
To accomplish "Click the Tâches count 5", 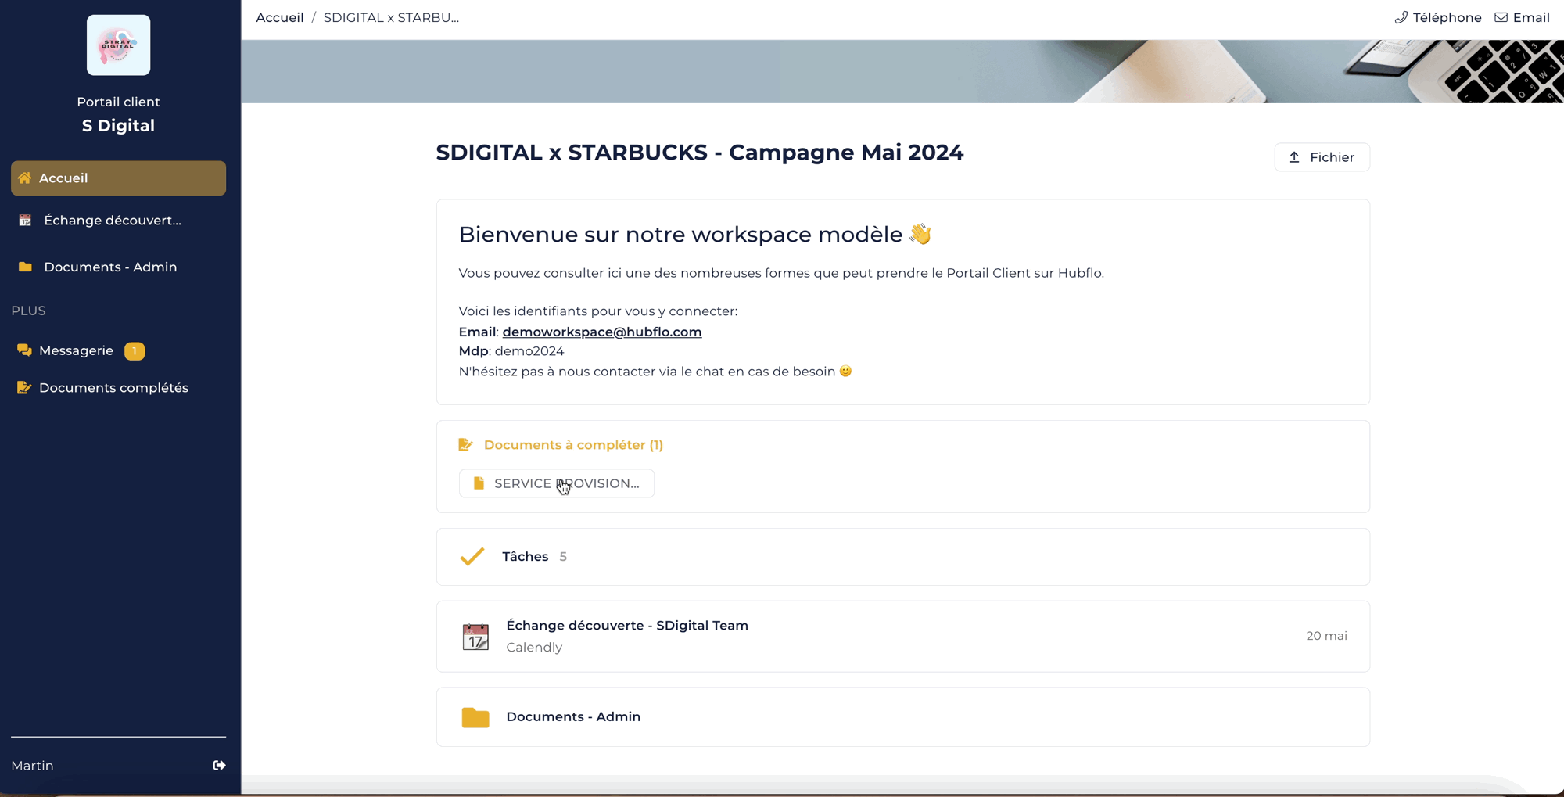I will pos(563,557).
